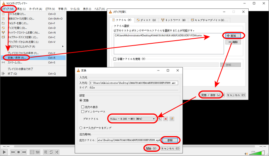
Task: Toggle the playlist view icon
Action: point(45,152)
